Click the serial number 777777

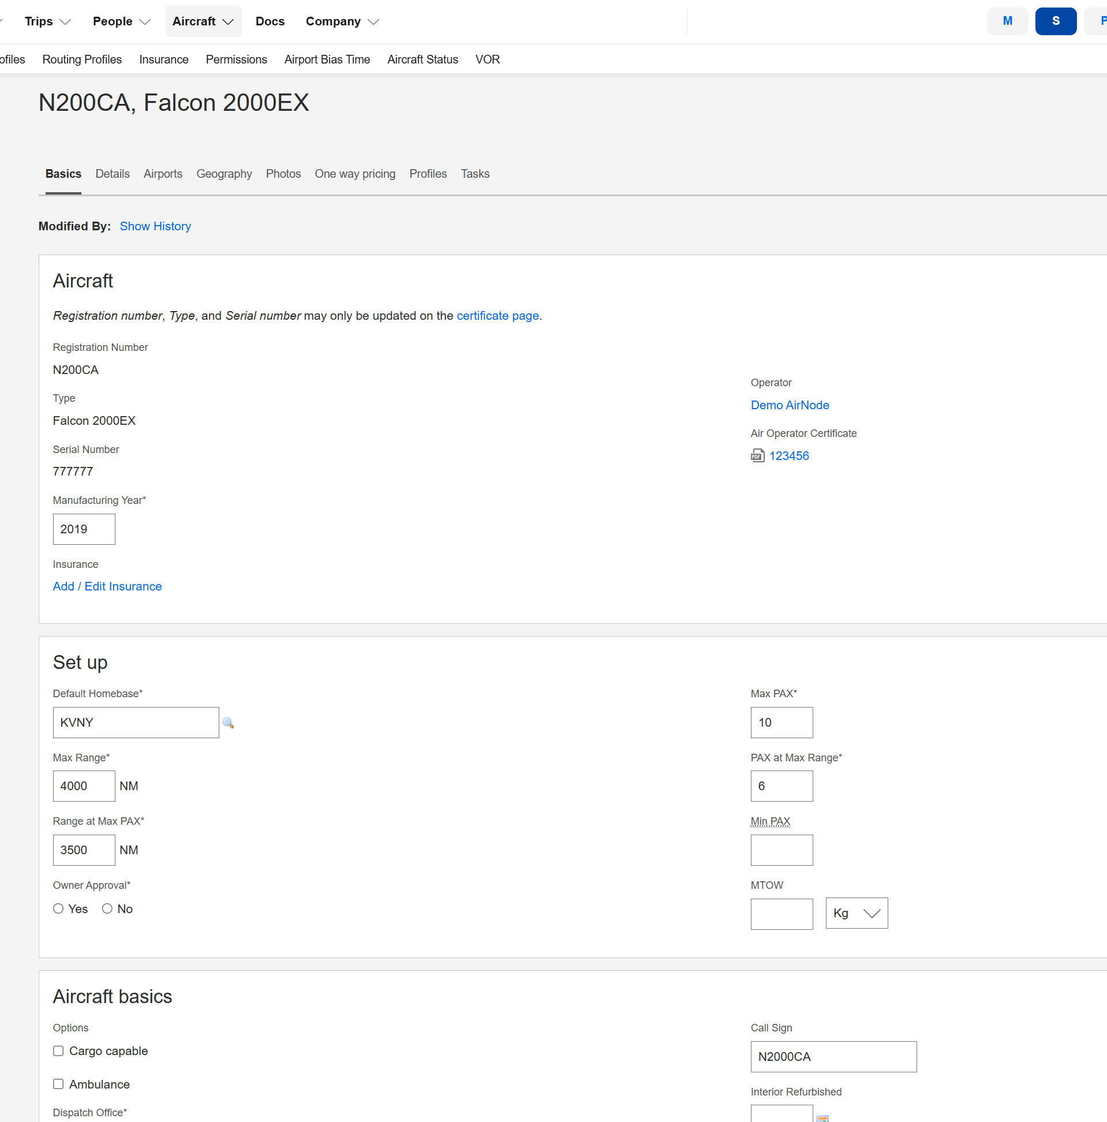click(x=73, y=472)
